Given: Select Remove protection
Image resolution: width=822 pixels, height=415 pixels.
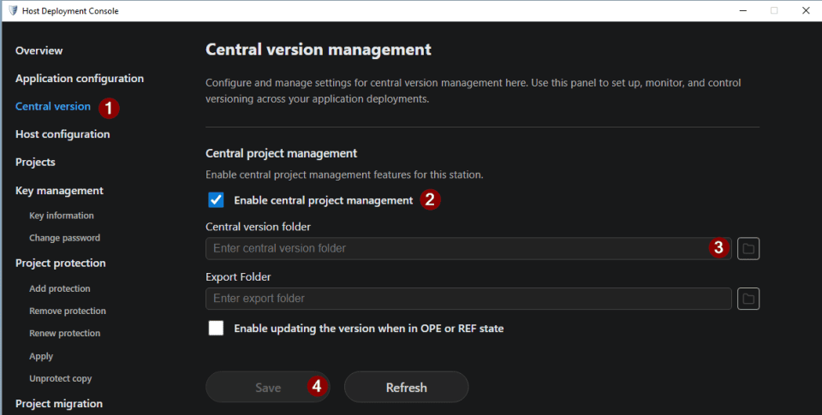Looking at the screenshot, I should [x=68, y=311].
